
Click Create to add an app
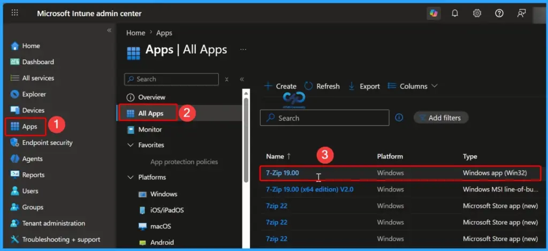pyautogui.click(x=280, y=86)
